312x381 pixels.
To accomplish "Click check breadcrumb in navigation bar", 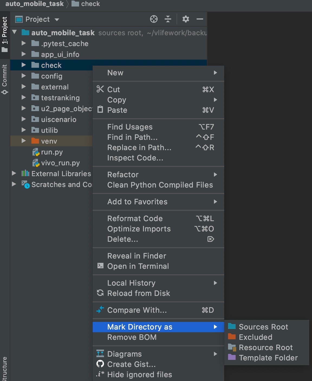I will (x=90, y=4).
